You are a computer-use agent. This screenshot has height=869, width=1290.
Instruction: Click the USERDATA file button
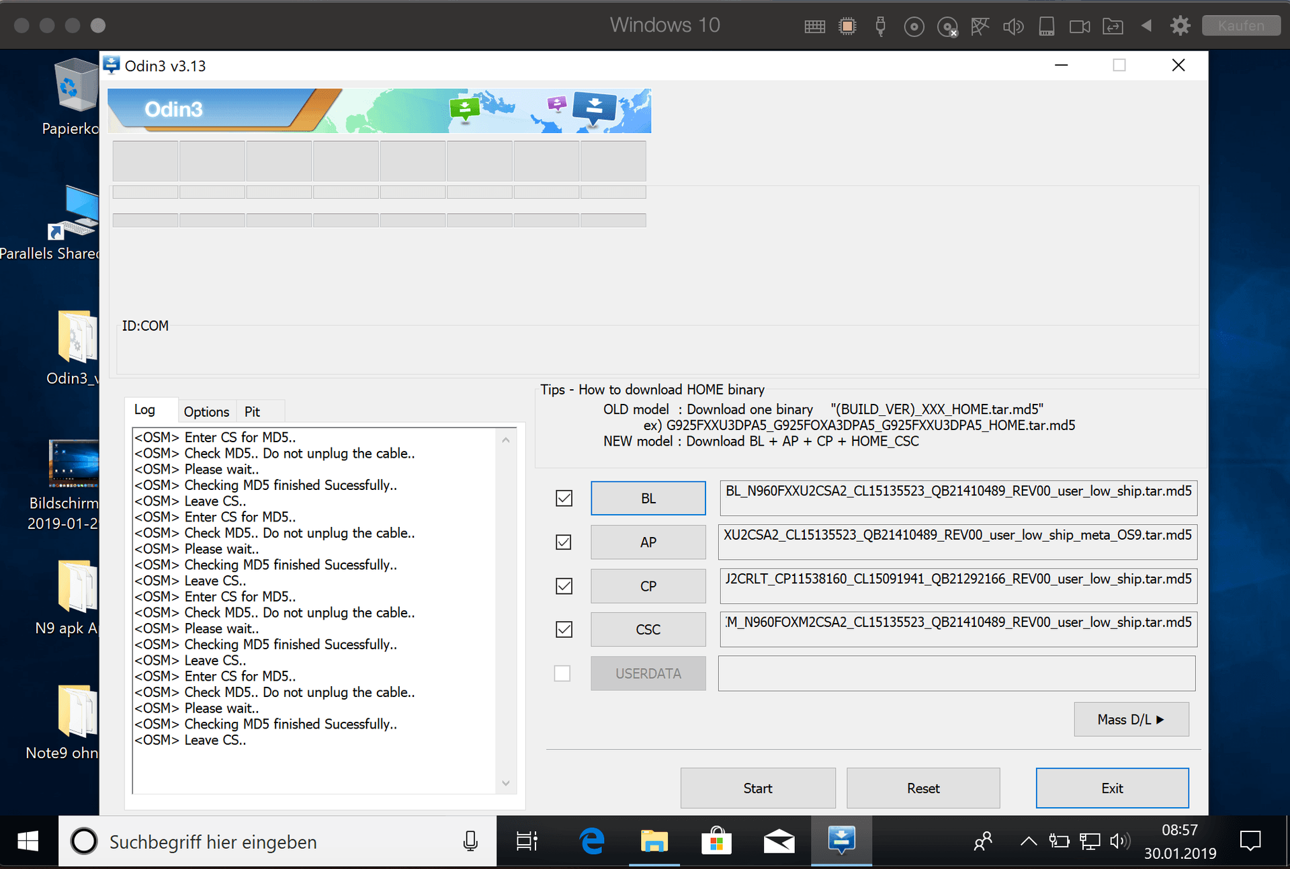[648, 673]
